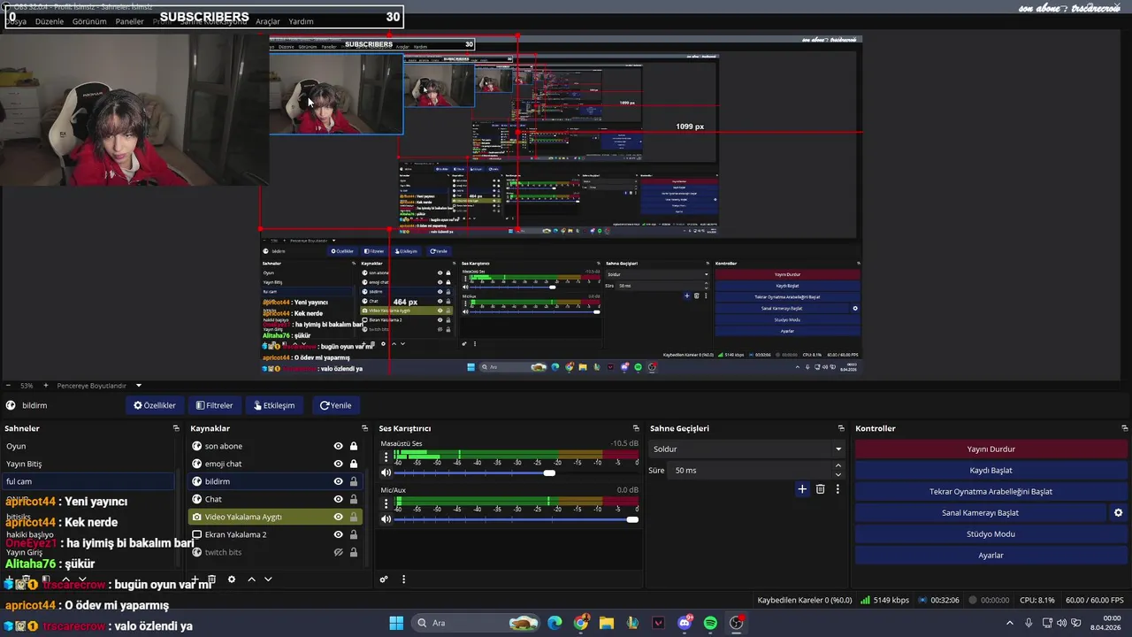Click 'Sanal Kamerayı Başlat'
1132x637 pixels.
(980, 512)
